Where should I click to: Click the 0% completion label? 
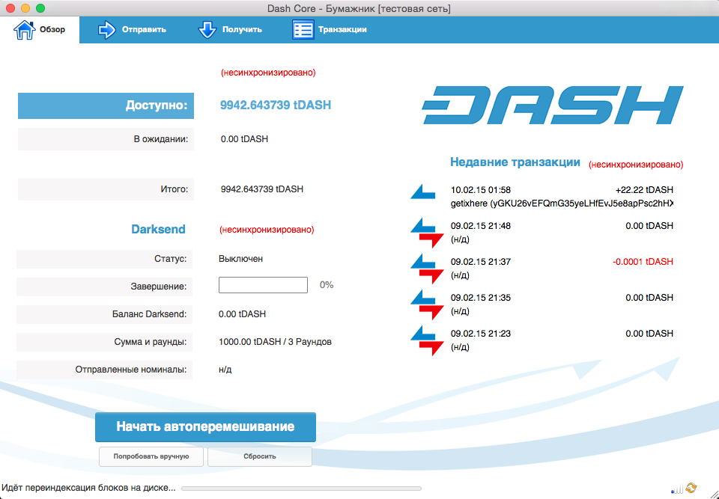(x=327, y=285)
